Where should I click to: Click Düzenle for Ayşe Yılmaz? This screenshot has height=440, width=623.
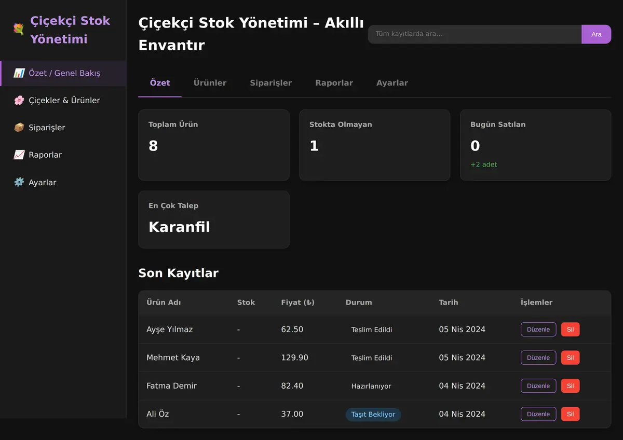click(538, 329)
